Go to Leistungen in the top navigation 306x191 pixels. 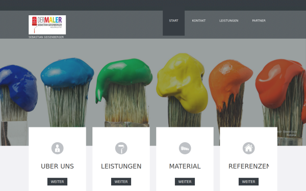point(228,21)
